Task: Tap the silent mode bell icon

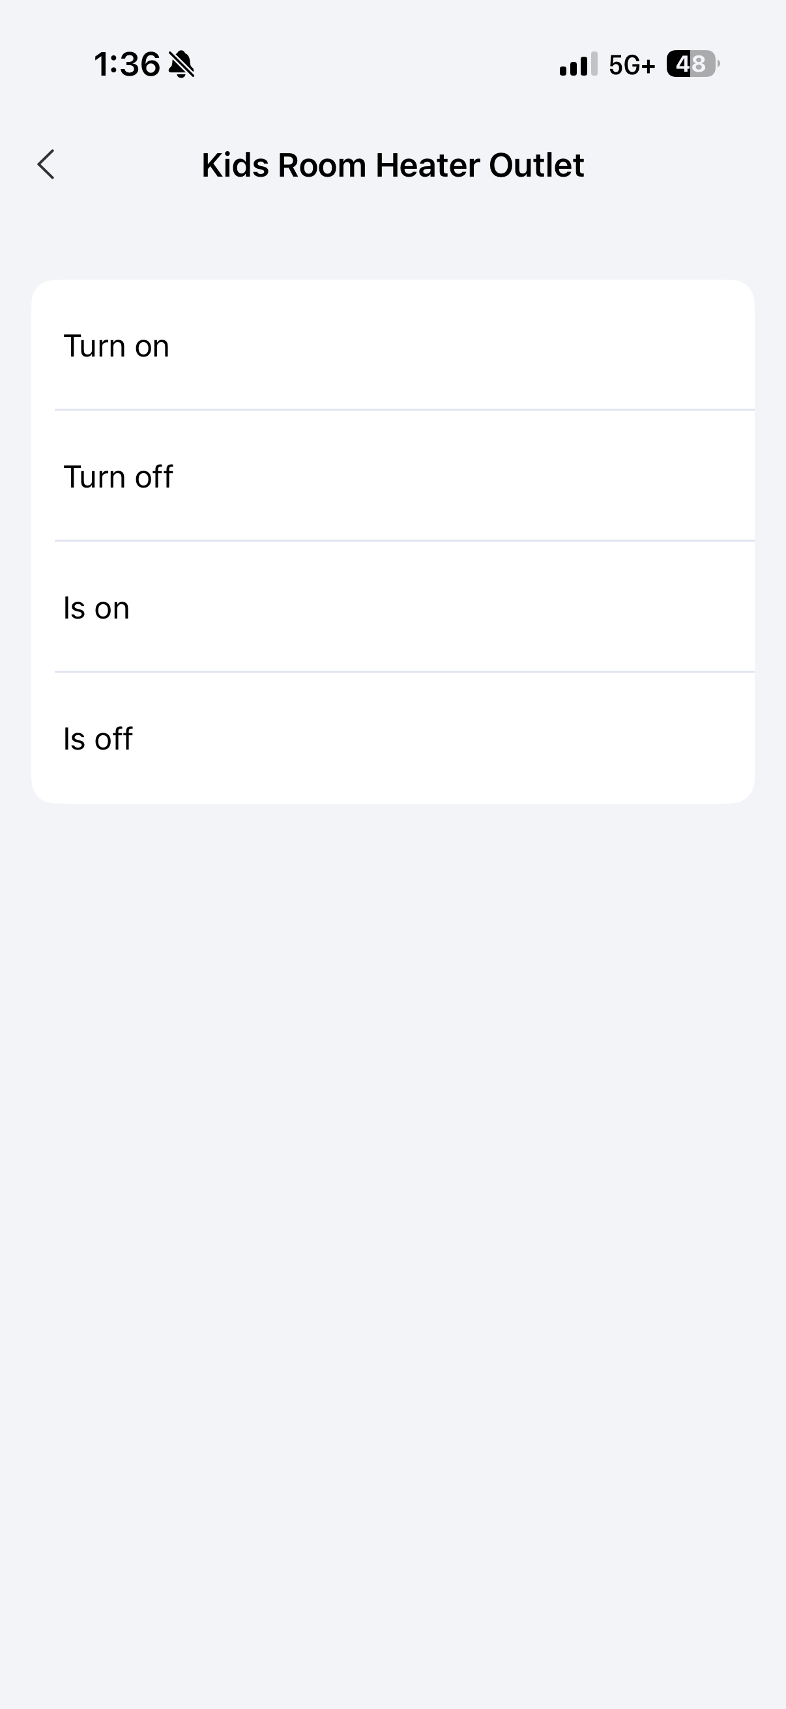Action: coord(181,65)
